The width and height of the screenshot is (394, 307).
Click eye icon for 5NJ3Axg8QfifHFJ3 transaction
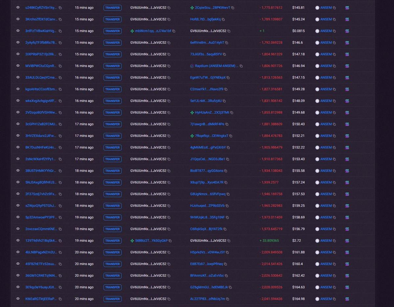tap(18, 182)
